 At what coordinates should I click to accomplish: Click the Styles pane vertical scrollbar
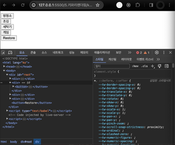[173, 65]
